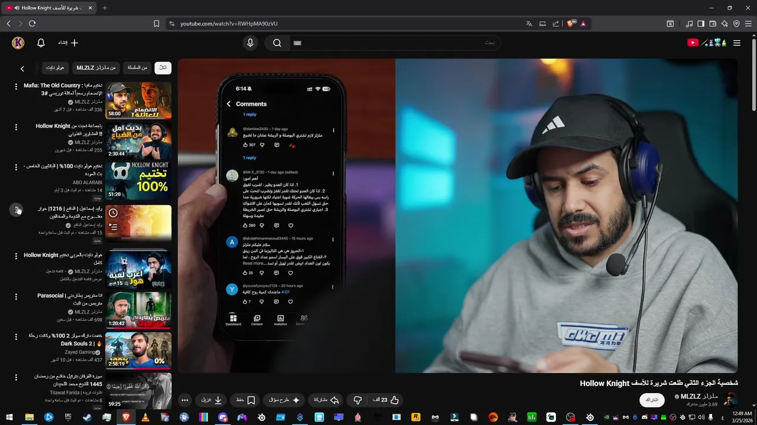This screenshot has height=425, width=757.
Task: Click Ask a question (طرح سؤال) button
Action: 284,400
